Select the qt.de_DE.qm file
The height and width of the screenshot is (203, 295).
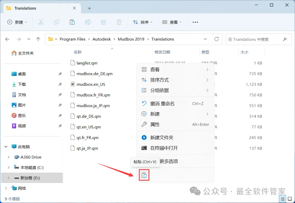tap(88, 116)
